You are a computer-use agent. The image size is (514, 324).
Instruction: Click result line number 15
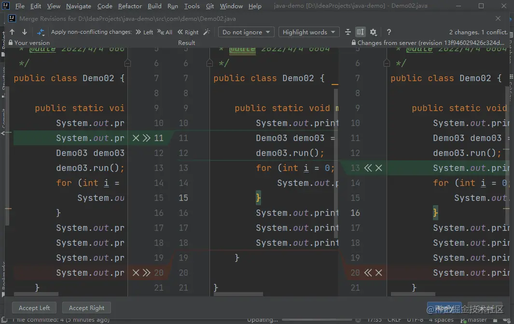(183, 198)
